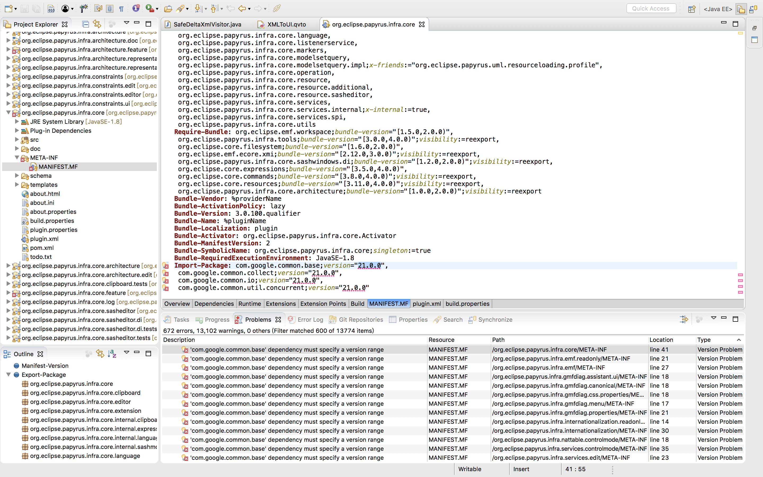Click the magic wand toolbar icon
The width and height of the screenshot is (763, 477).
click(x=83, y=8)
